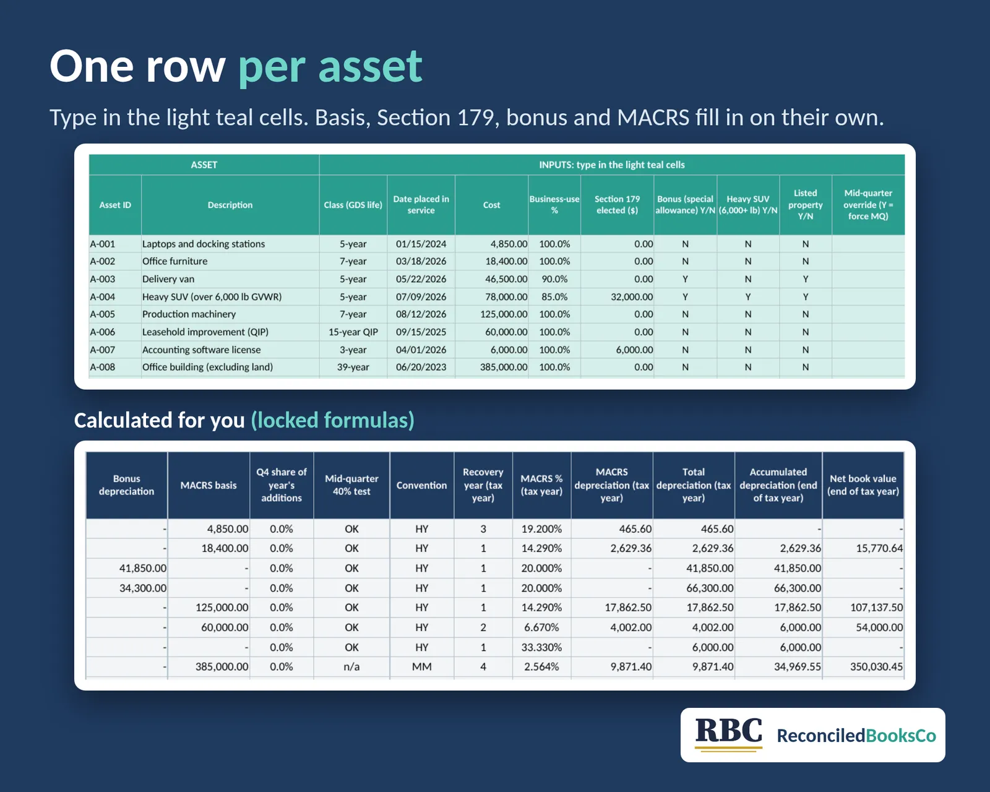The image size is (990, 792).
Task: Select cost cell 385,000.00 in Cost column
Action: tap(492, 367)
